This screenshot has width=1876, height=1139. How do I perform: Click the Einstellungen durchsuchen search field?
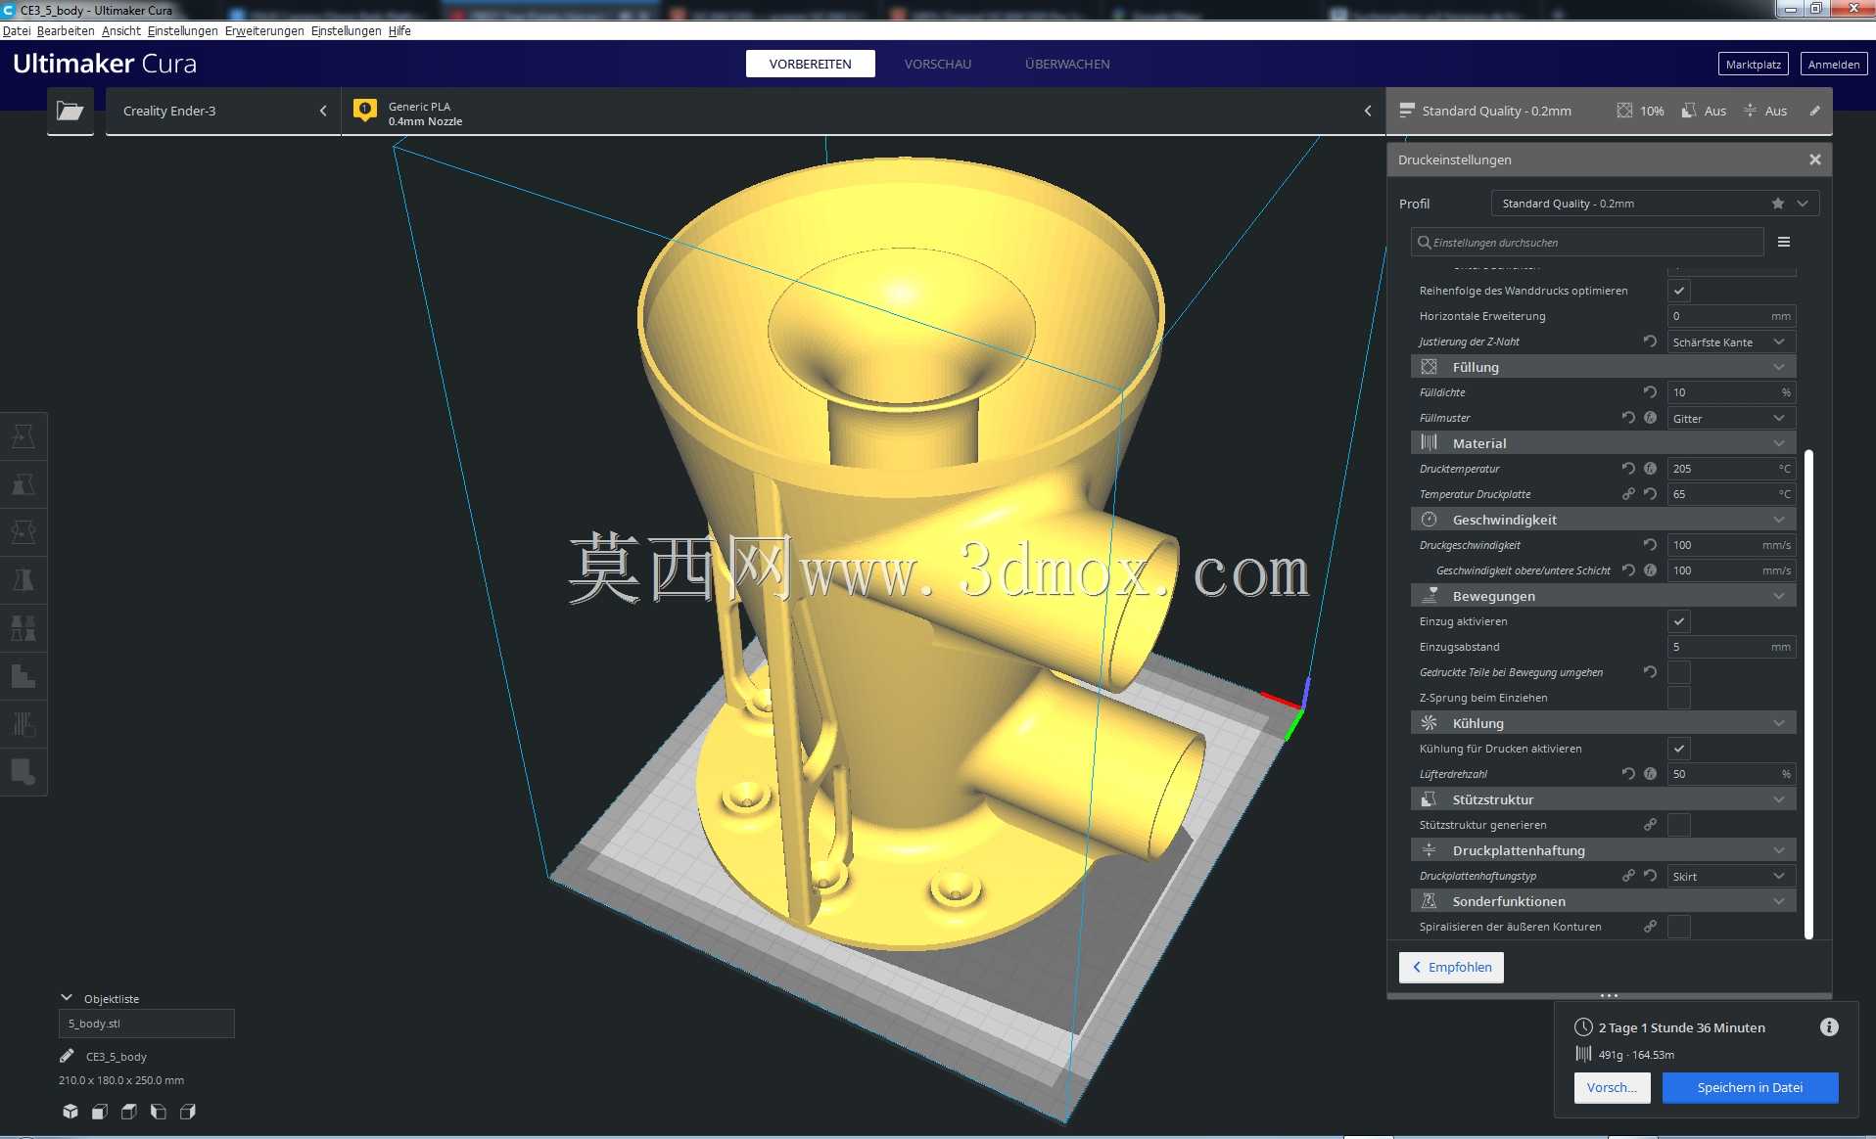pyautogui.click(x=1587, y=242)
